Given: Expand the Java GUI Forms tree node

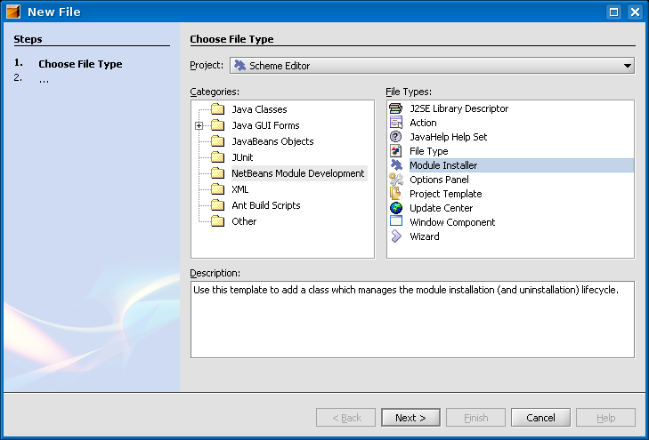Looking at the screenshot, I should pos(199,125).
